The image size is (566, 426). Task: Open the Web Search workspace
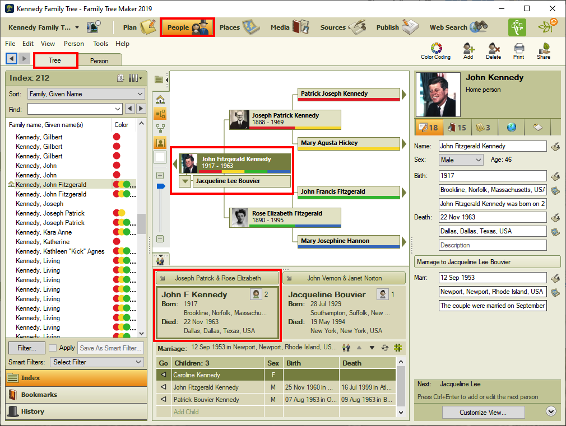(458, 27)
